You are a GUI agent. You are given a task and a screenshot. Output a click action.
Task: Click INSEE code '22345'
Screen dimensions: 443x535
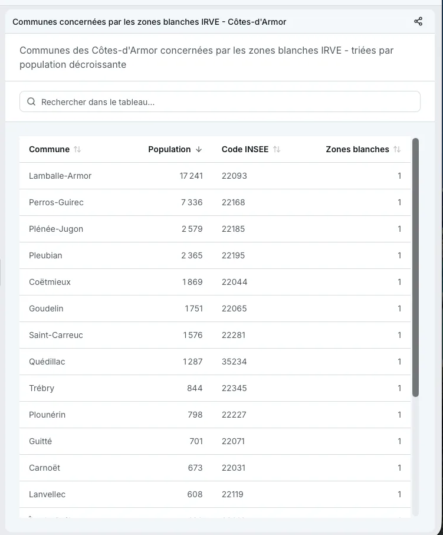234,388
